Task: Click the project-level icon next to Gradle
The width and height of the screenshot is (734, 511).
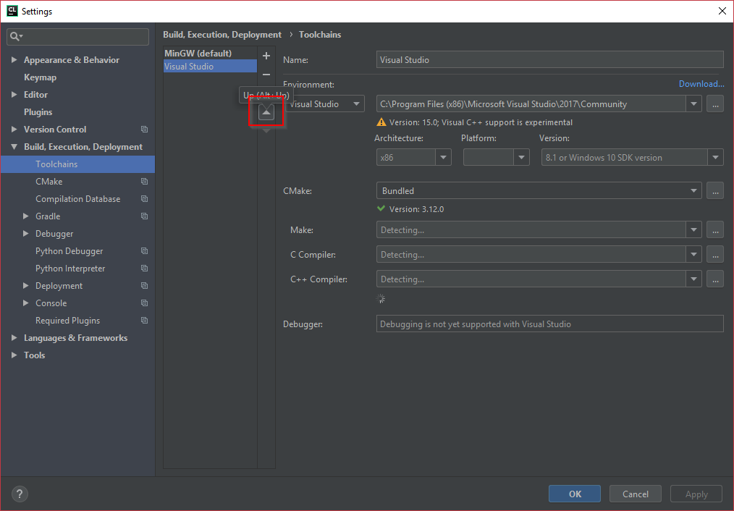Action: 144,216
